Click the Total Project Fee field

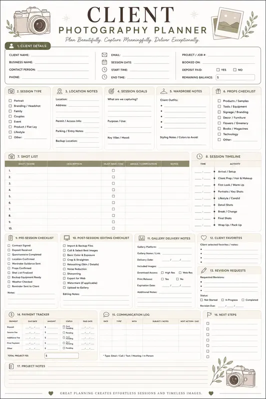coord(61,356)
